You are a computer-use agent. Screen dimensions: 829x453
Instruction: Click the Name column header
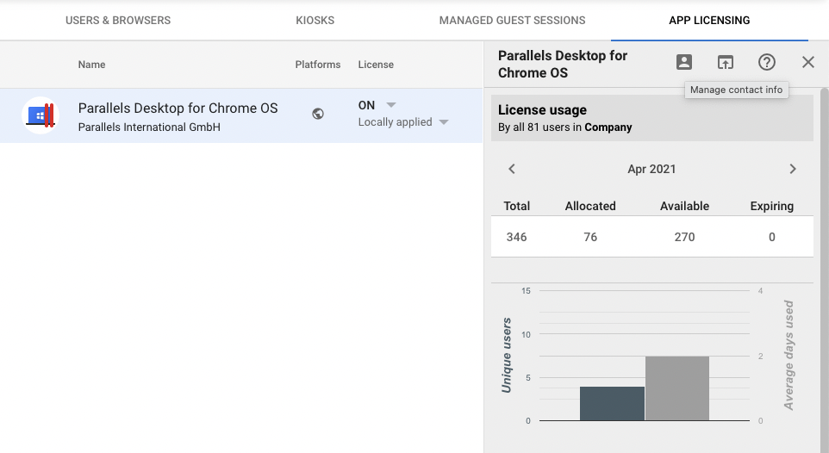[x=91, y=65]
